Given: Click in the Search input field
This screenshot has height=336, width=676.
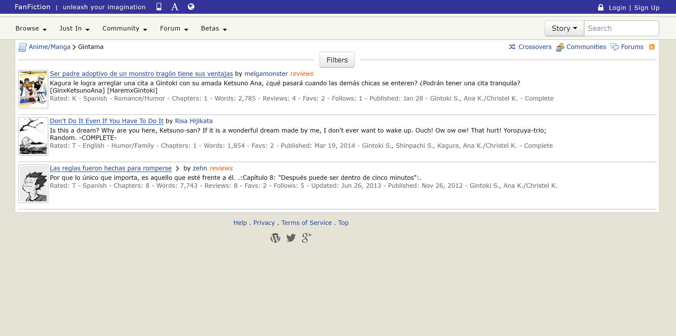Looking at the screenshot, I should (621, 28).
